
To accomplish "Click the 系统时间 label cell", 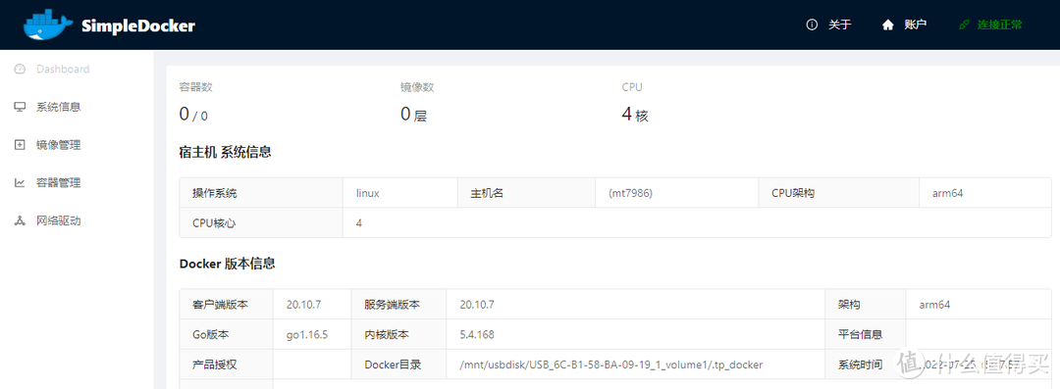I will 866,365.
